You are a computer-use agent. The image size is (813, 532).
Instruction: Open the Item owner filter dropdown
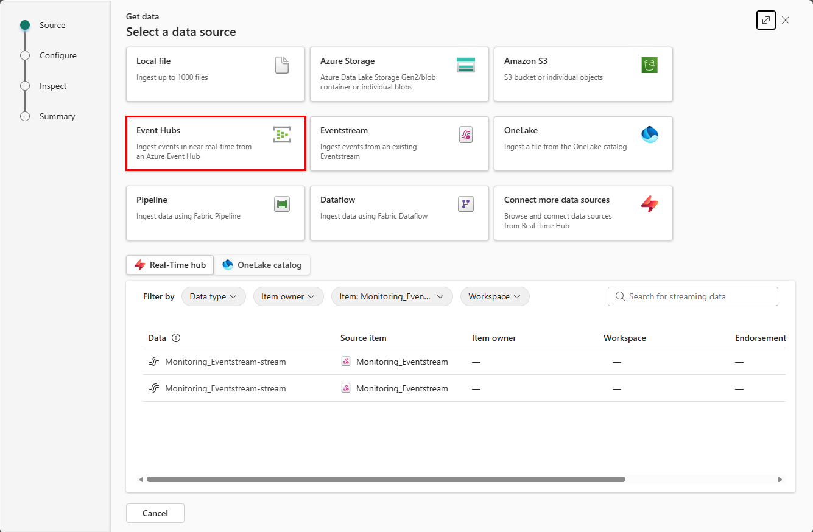pyautogui.click(x=288, y=296)
